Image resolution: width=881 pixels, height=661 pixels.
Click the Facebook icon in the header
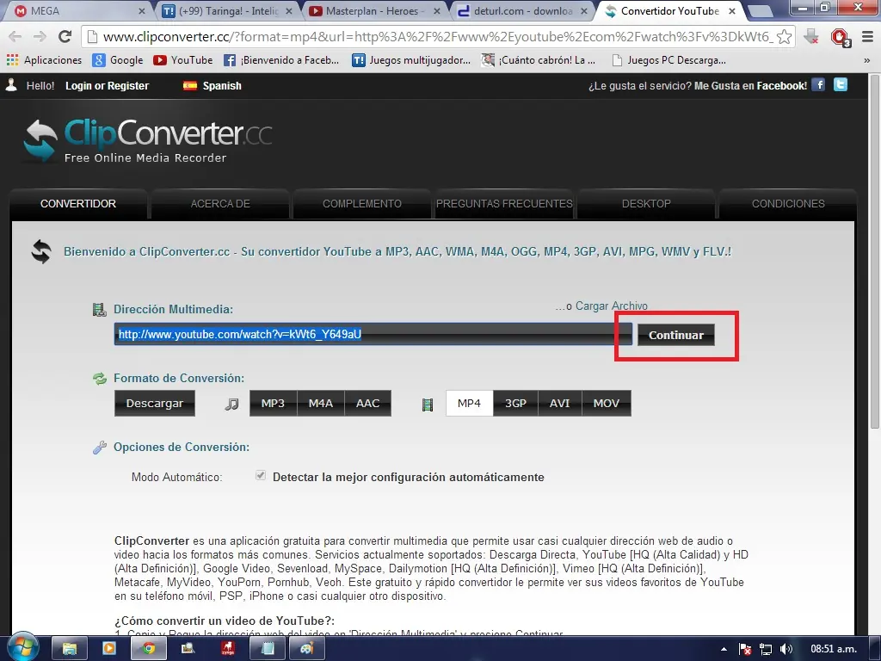pos(819,85)
